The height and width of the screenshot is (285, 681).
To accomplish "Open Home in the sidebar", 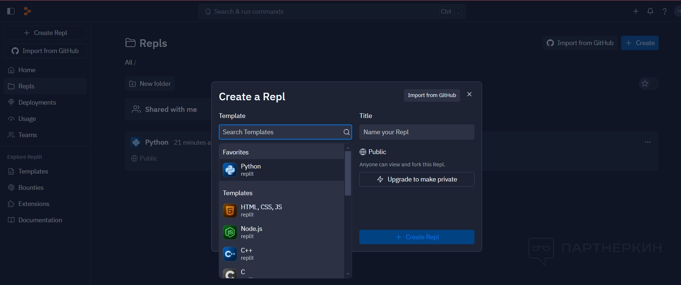I will [45, 70].
